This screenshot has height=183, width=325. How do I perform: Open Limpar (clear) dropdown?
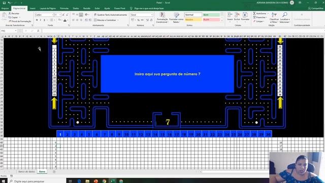[x=258, y=21]
